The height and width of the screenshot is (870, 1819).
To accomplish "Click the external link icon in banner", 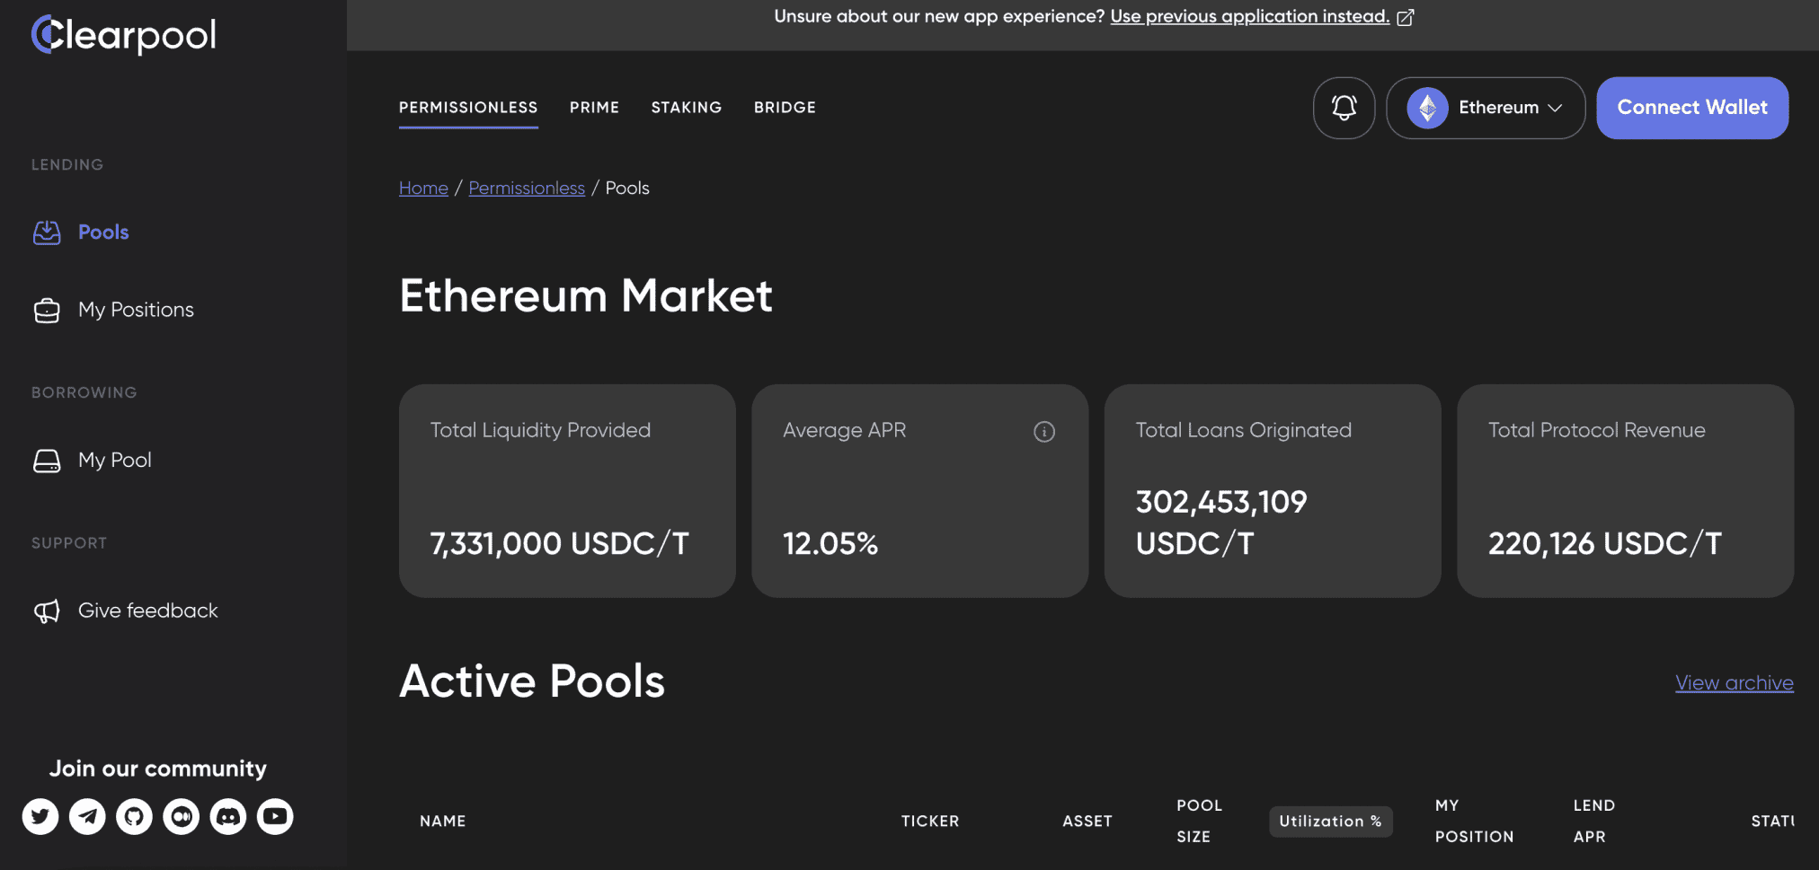I will 1406,17.
